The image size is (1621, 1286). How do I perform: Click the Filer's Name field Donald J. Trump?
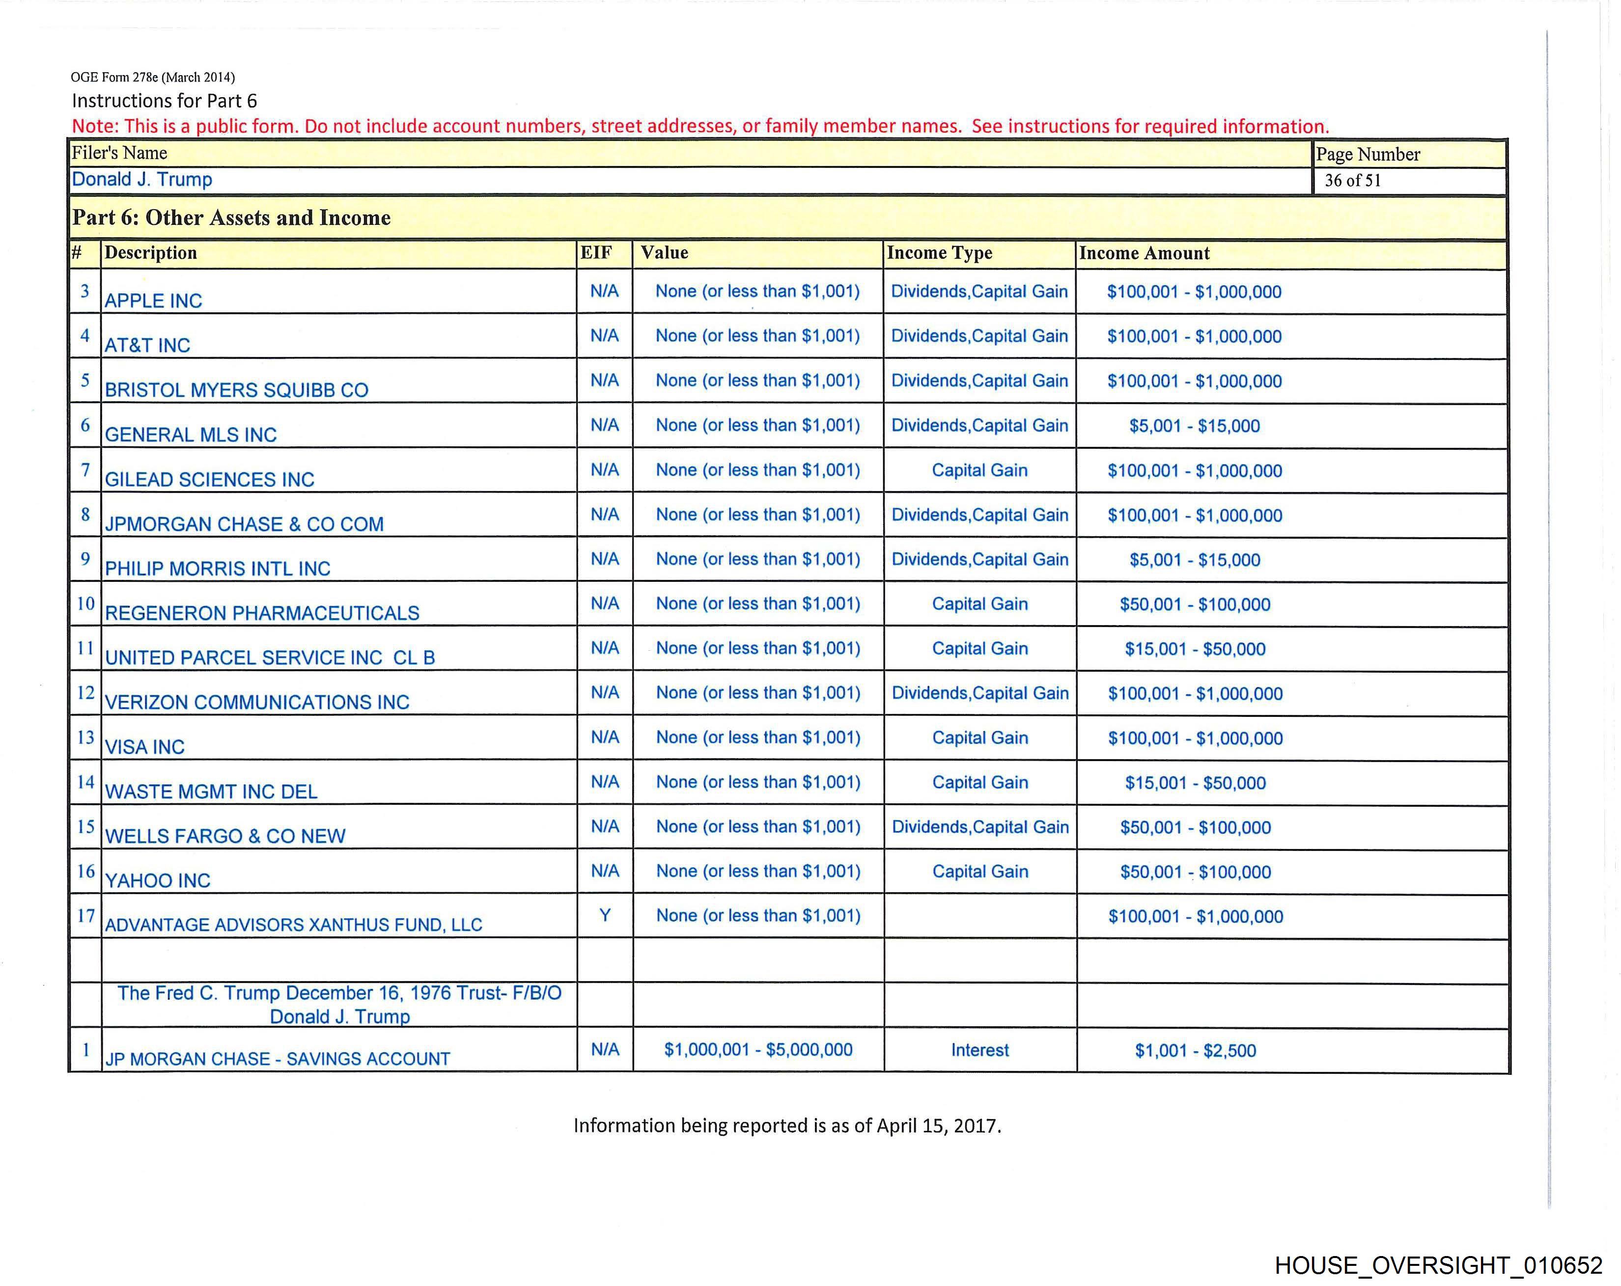click(x=142, y=180)
